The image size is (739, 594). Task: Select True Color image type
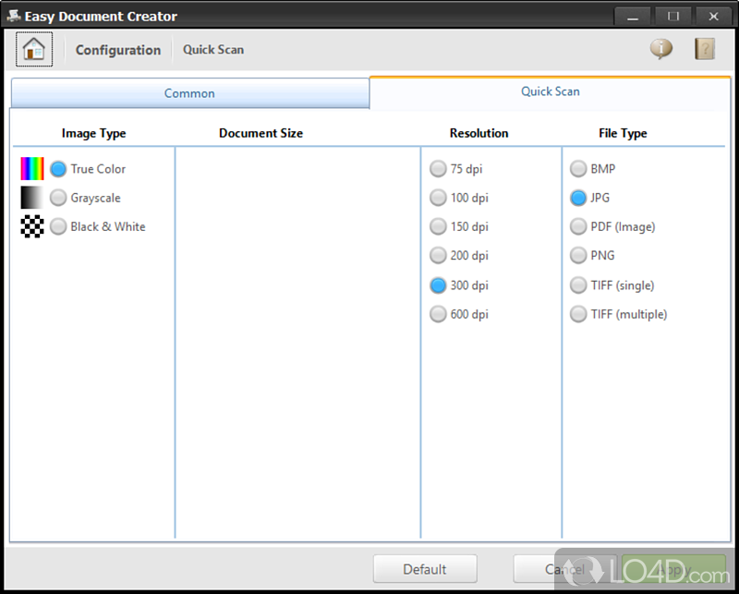coord(58,169)
